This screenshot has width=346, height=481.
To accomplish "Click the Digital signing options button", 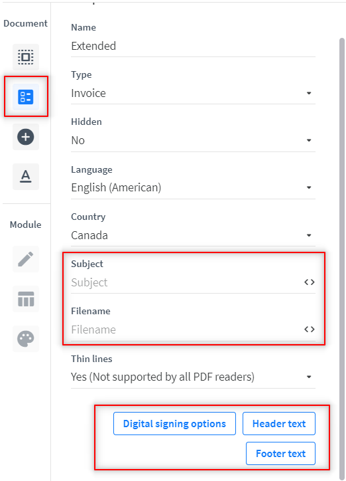I will pyautogui.click(x=174, y=424).
